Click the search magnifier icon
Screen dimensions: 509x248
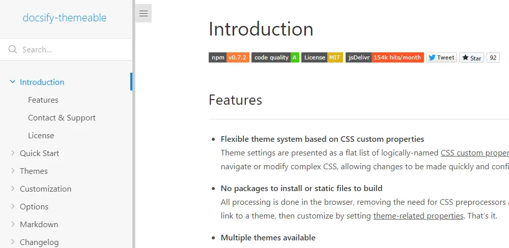point(13,49)
